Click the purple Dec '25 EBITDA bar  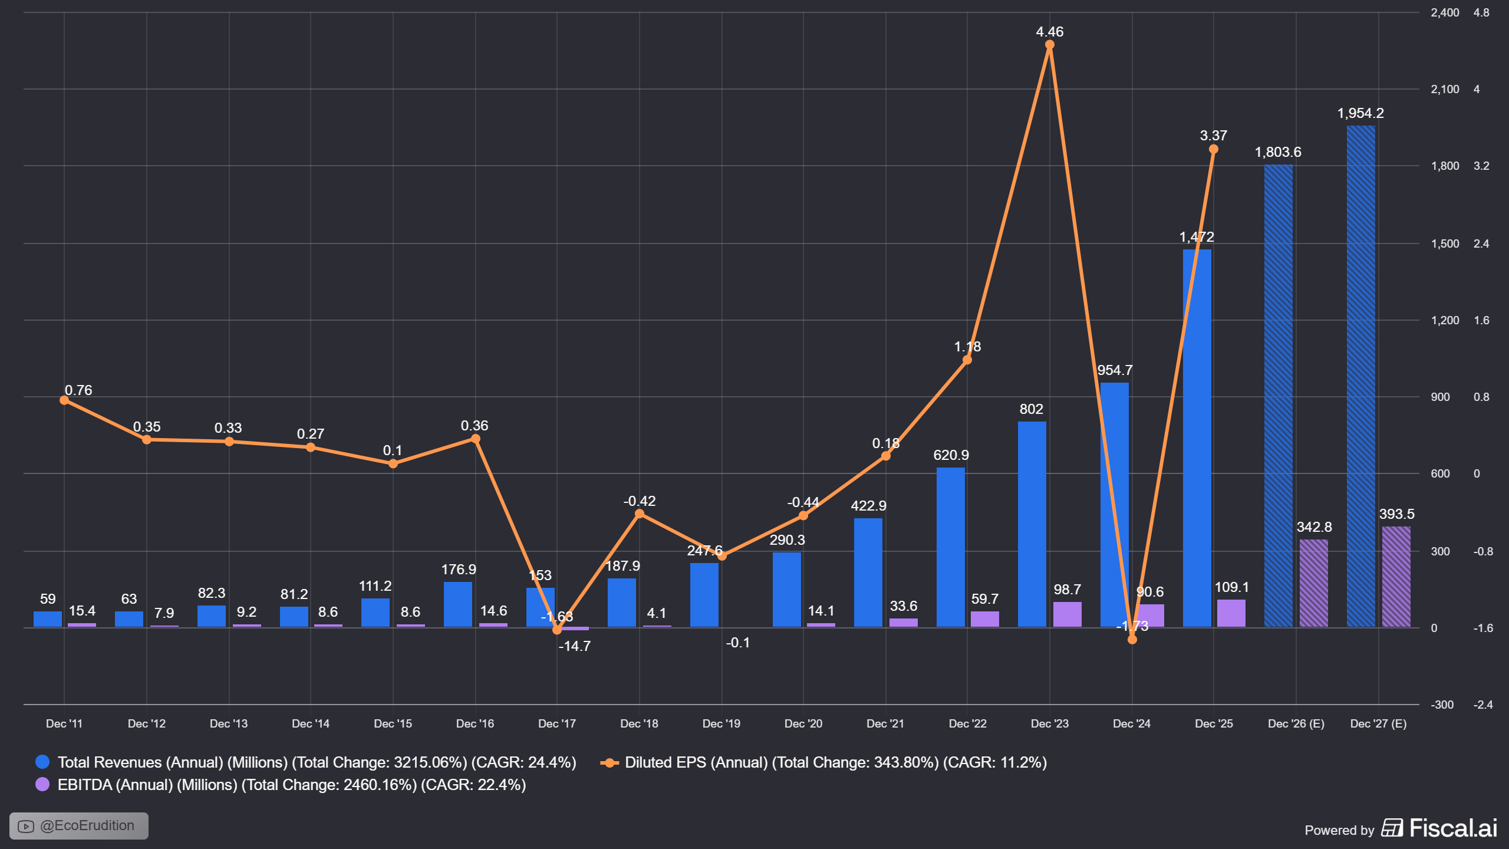(1231, 613)
